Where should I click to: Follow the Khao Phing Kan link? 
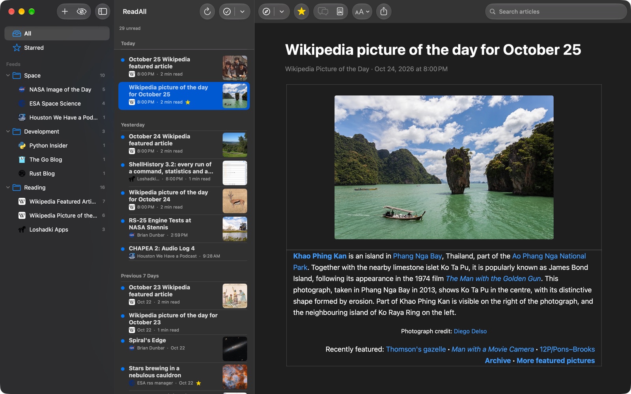[320, 256]
